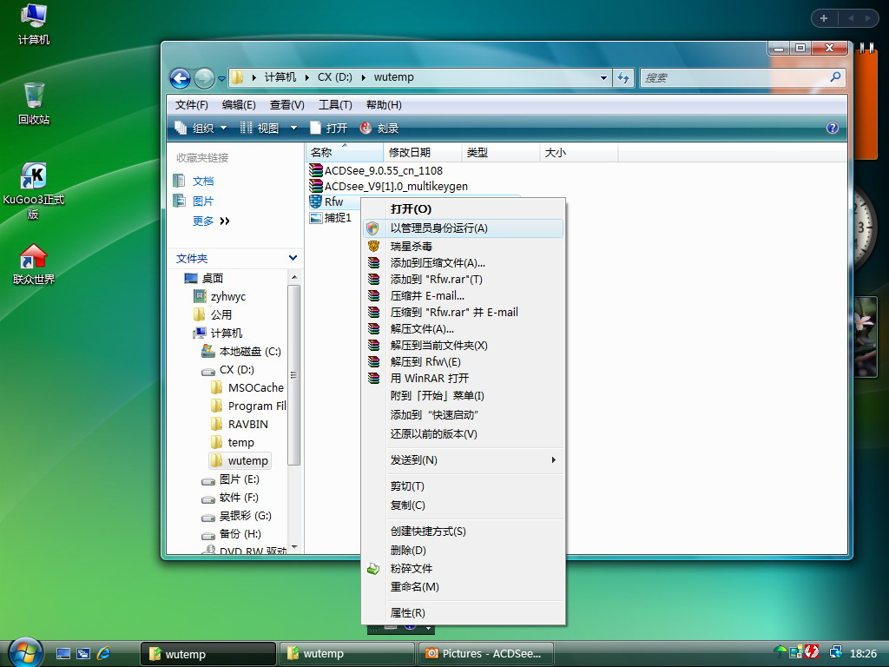The height and width of the screenshot is (667, 889).
Task: Click Shred file option in context menu
Action: click(411, 569)
